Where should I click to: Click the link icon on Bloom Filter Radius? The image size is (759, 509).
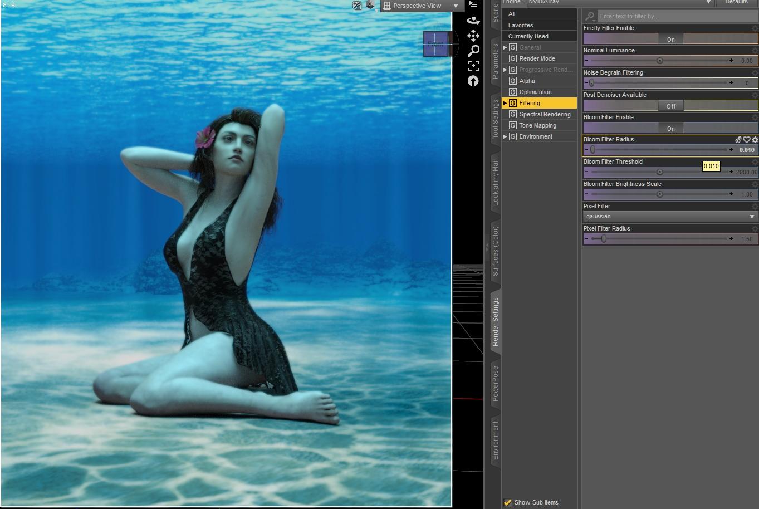pos(738,140)
